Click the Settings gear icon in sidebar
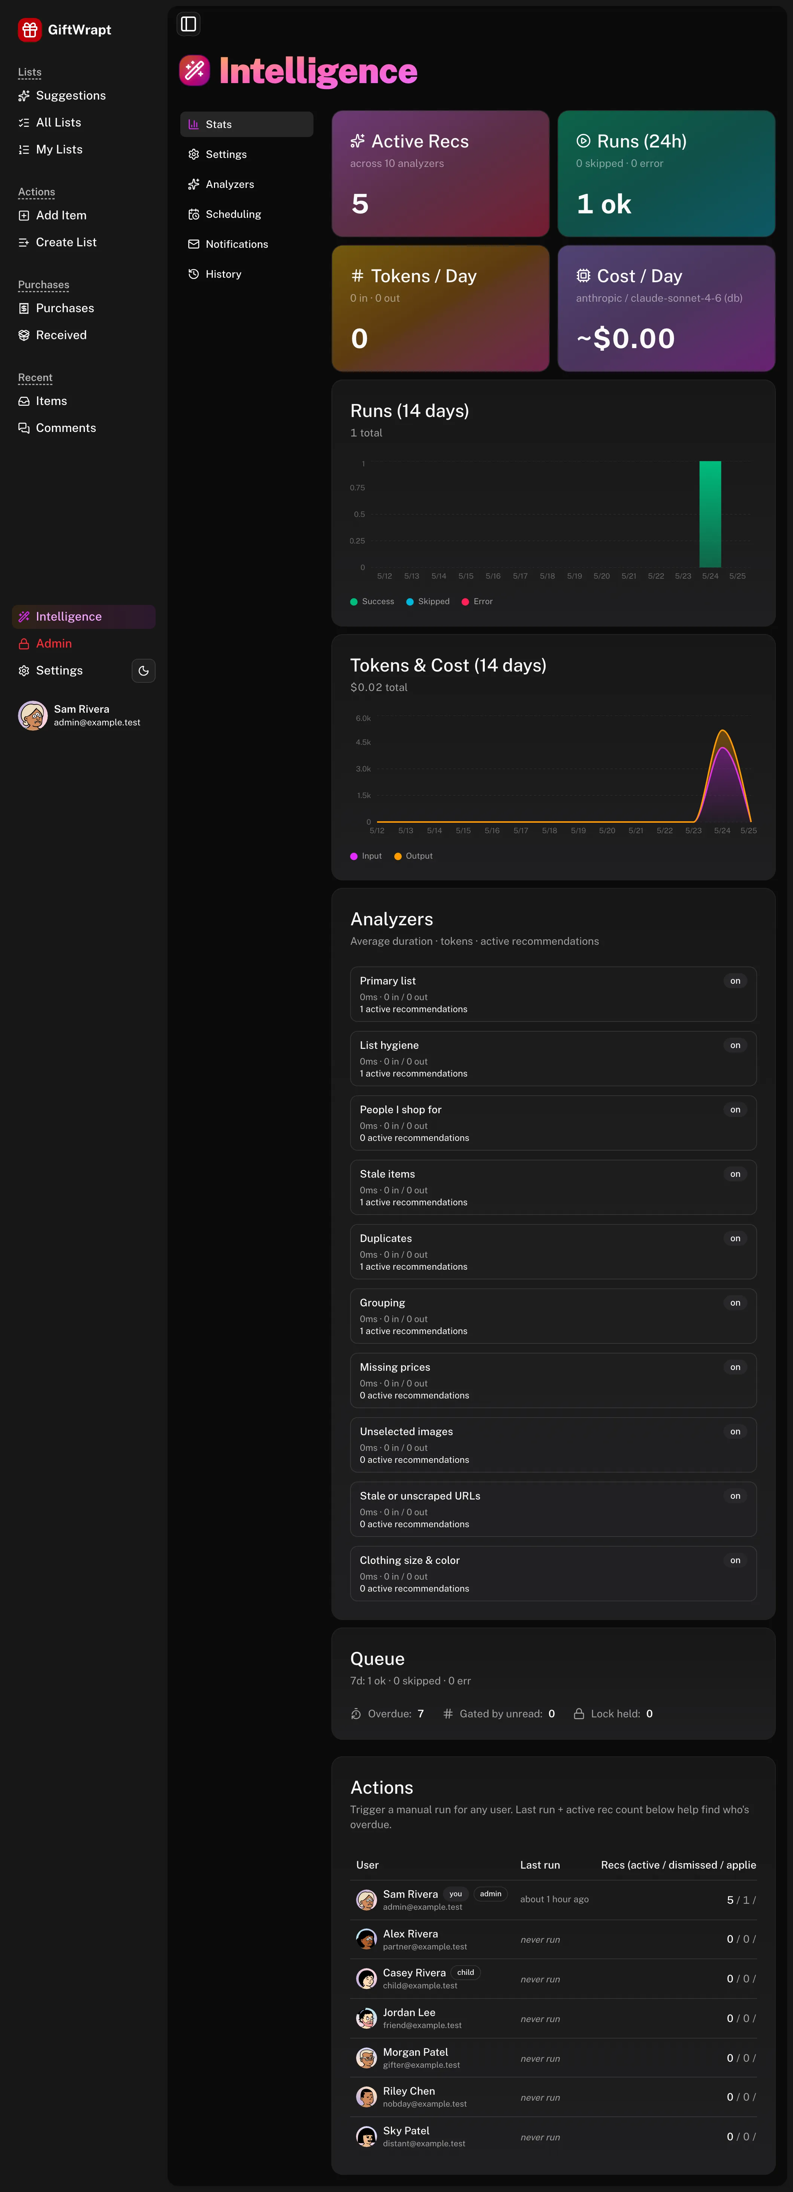The height and width of the screenshot is (2192, 793). point(24,670)
